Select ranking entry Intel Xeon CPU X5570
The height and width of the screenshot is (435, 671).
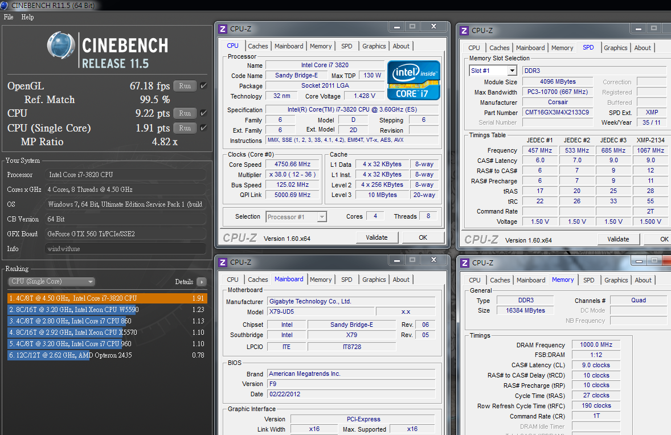[107, 333]
